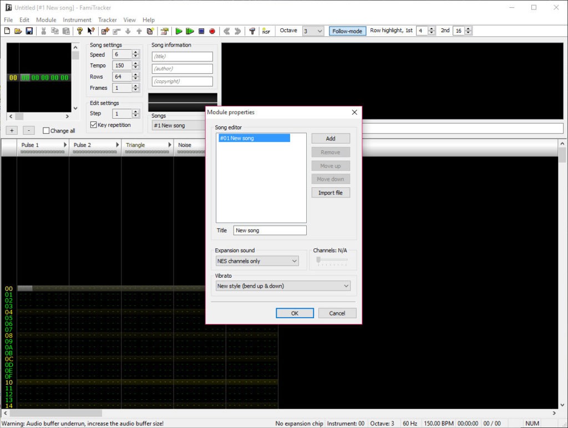
Task: Click the Play pattern loop icon
Action: (190, 31)
